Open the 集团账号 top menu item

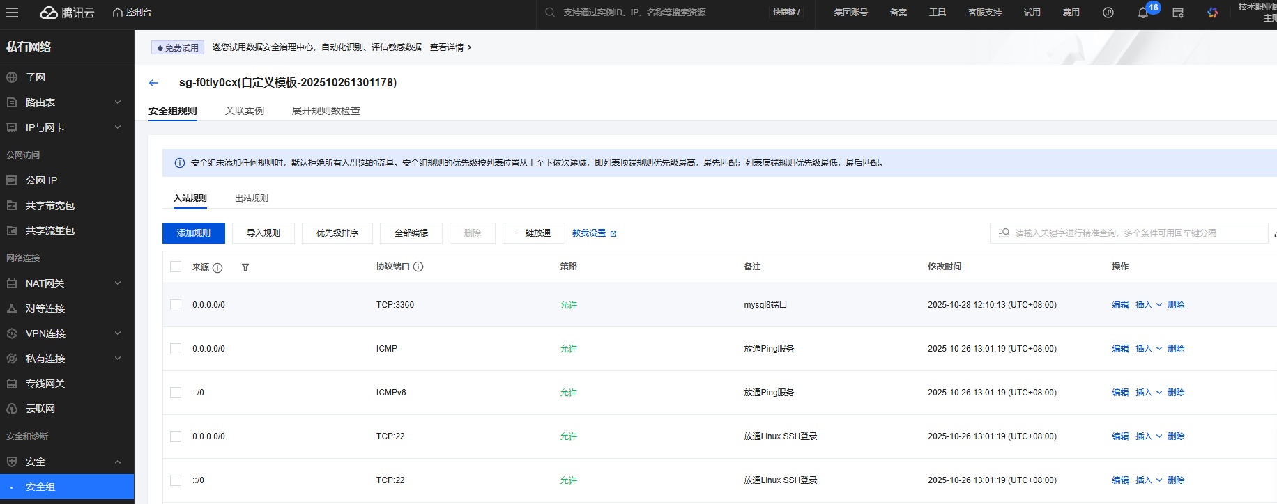coord(851,13)
